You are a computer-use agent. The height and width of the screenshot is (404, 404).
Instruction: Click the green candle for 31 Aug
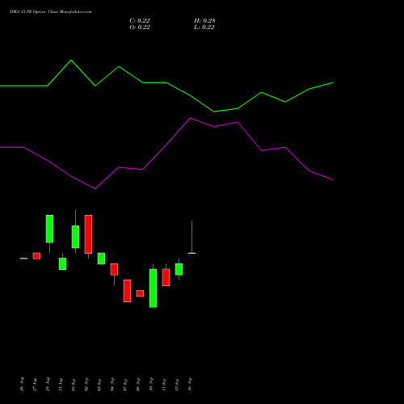tap(62, 263)
